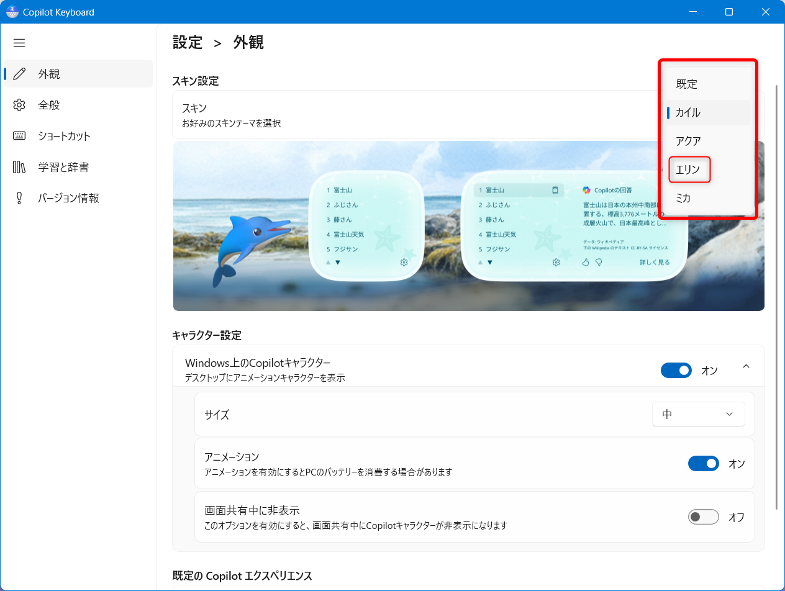This screenshot has height=591, width=785.
Task: Open the 学習と辞書 settings page
Action: [78, 167]
